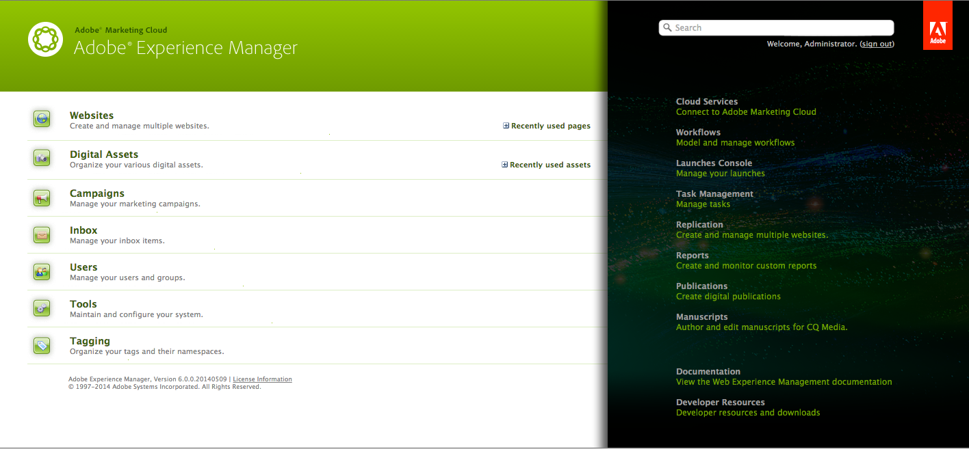Expand Recently used pages
The height and width of the screenshot is (449, 969).
tap(547, 126)
